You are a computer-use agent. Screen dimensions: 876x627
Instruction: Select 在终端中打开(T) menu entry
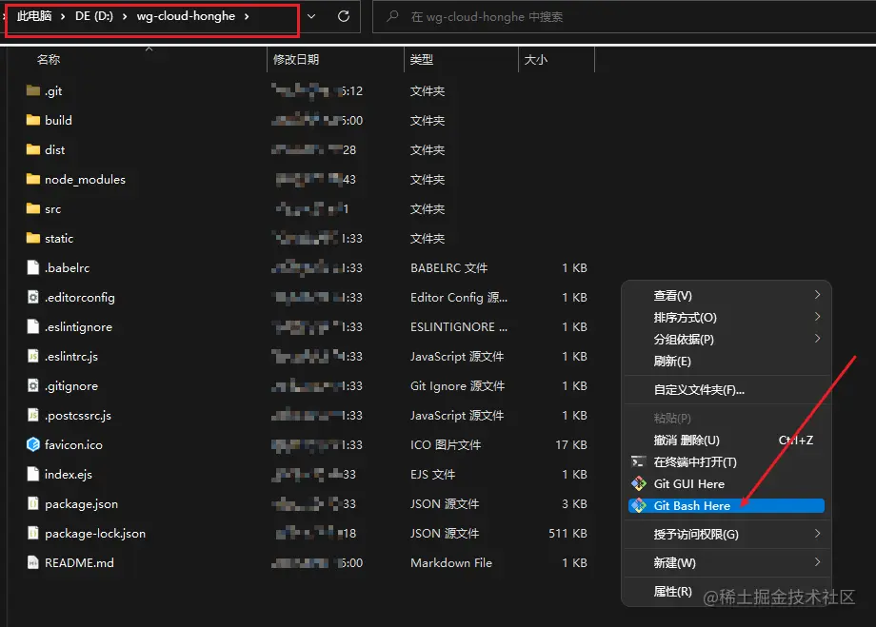pos(727,461)
